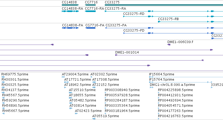Click the RP003284187.5prime label
223x120 pixels.
tap(122, 100)
